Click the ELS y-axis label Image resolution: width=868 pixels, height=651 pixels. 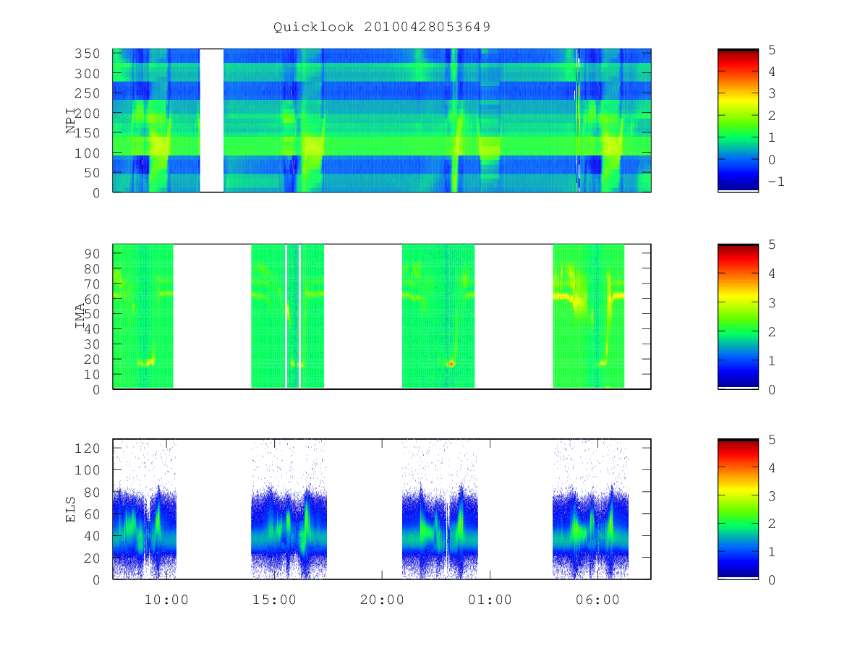pyautogui.click(x=71, y=509)
